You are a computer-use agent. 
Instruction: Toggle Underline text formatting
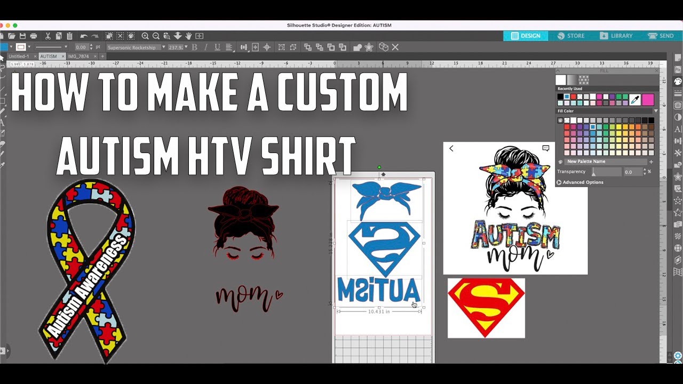click(218, 47)
